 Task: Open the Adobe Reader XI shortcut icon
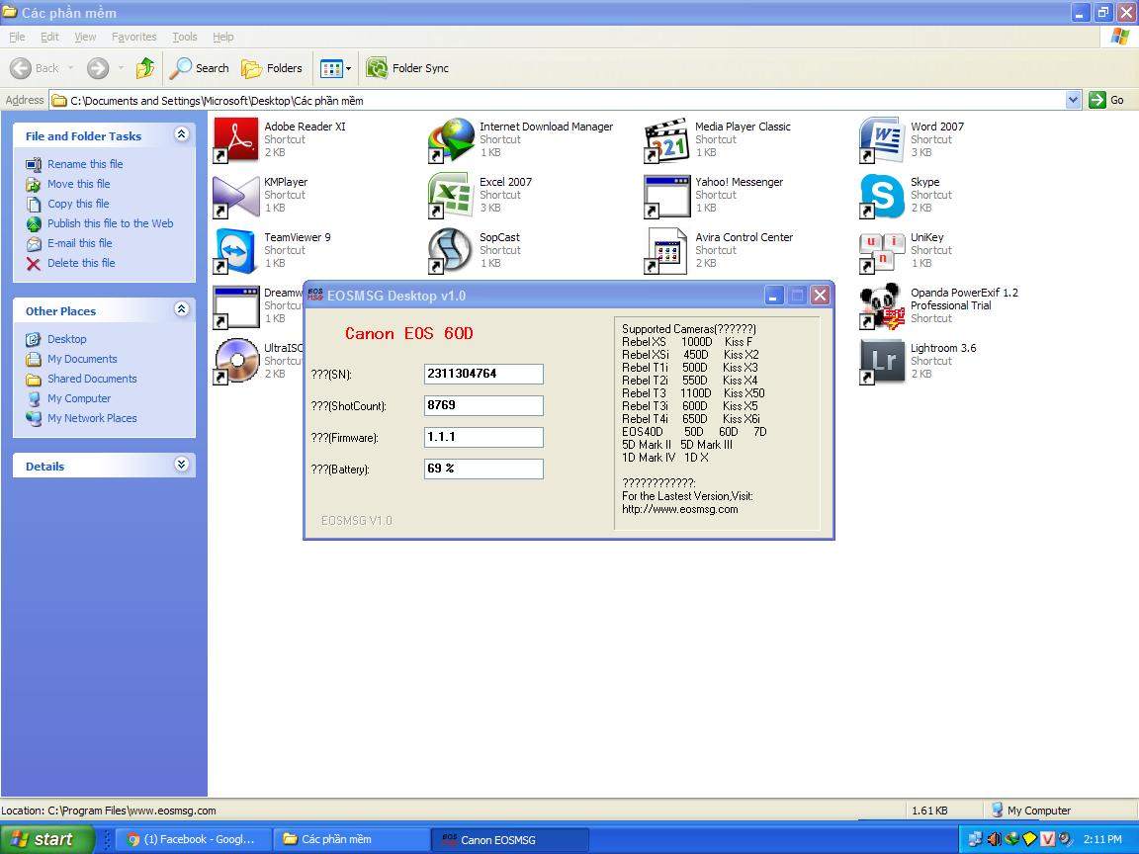pyautogui.click(x=235, y=140)
